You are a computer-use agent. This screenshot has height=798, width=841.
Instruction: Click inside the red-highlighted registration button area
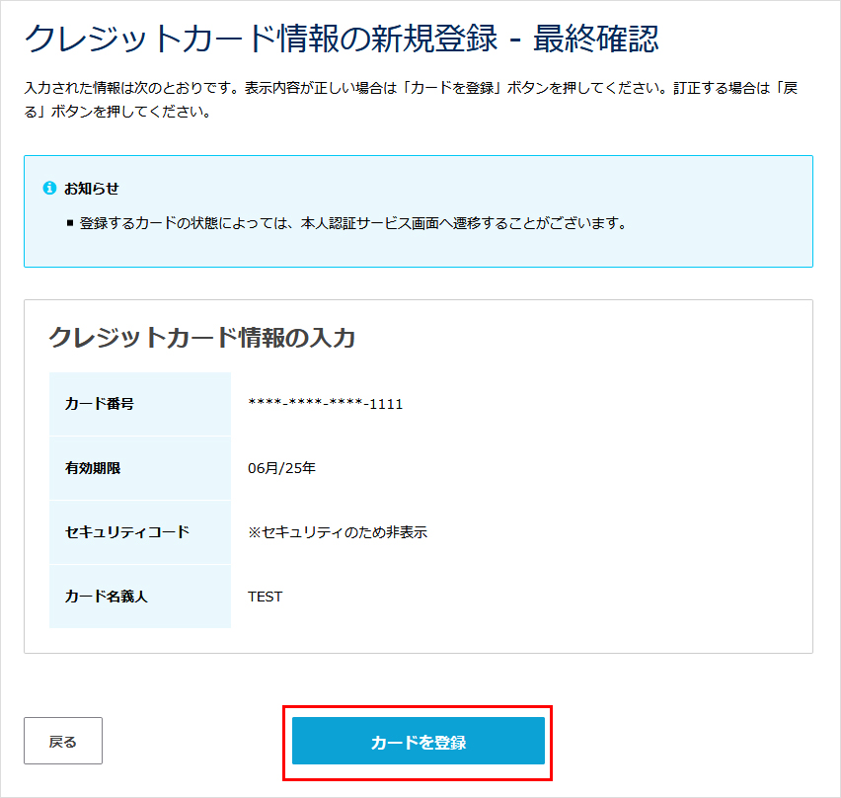418,740
